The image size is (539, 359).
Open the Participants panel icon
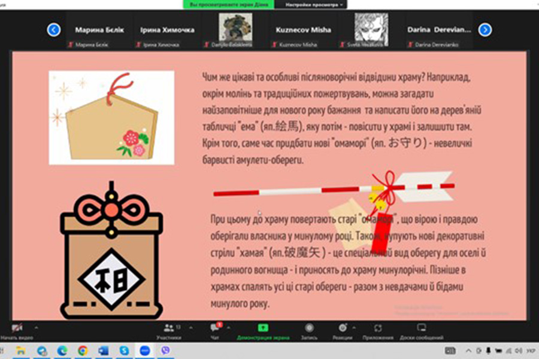pos(168,328)
